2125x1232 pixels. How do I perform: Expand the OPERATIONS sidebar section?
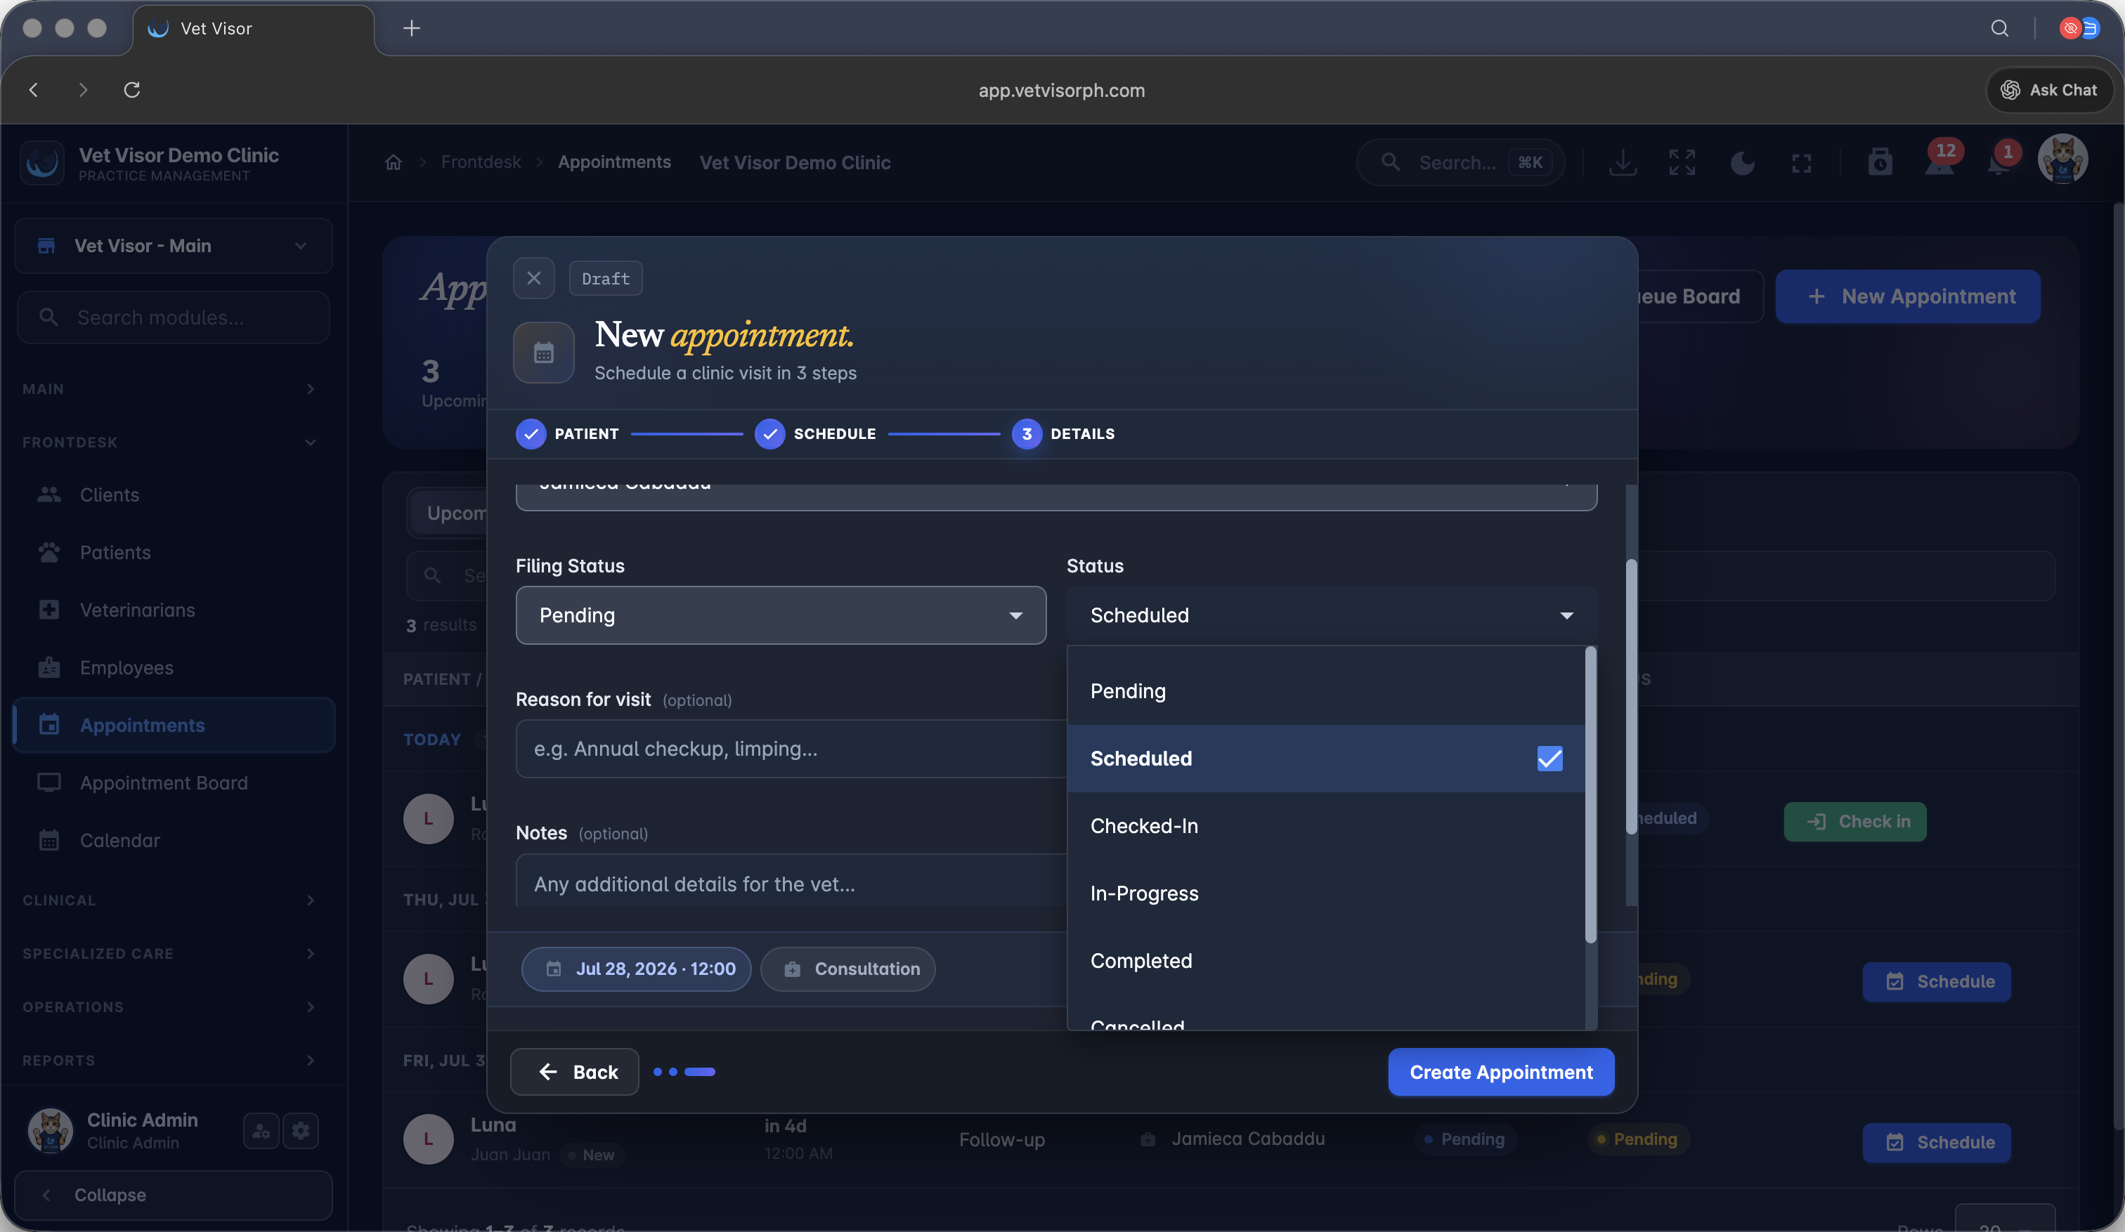coord(169,1006)
